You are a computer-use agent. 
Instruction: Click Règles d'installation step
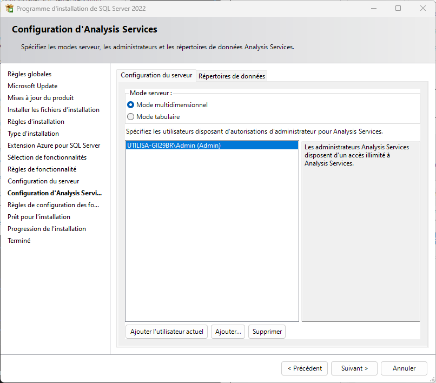tap(36, 122)
